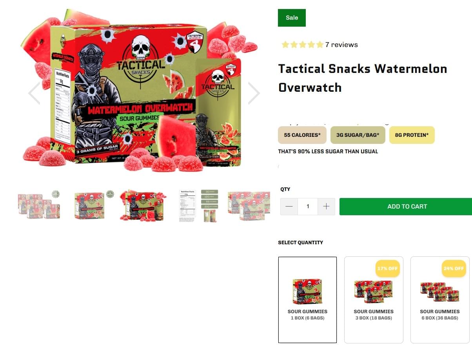Select the 1 Box (6 Bags) option
Screen dimensions: 472x345
tap(307, 300)
